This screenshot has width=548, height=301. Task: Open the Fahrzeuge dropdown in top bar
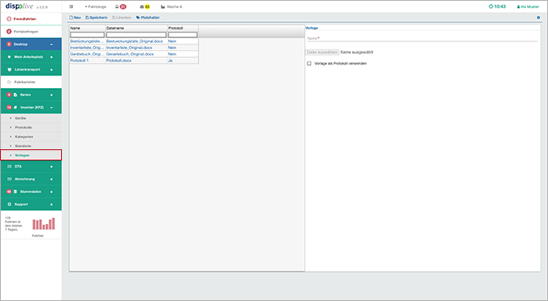tap(95, 6)
